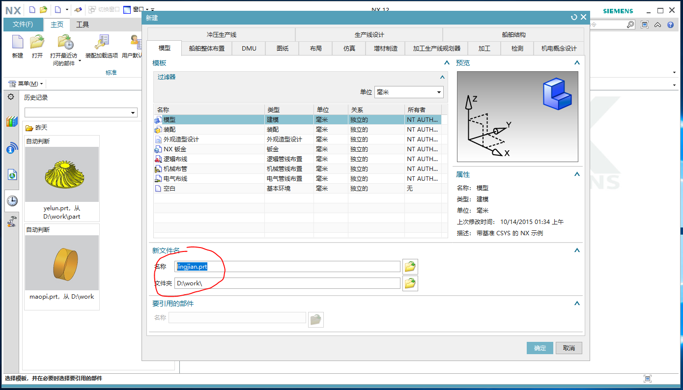
Task: Select the 主页 ribbon tab
Action: tap(57, 25)
